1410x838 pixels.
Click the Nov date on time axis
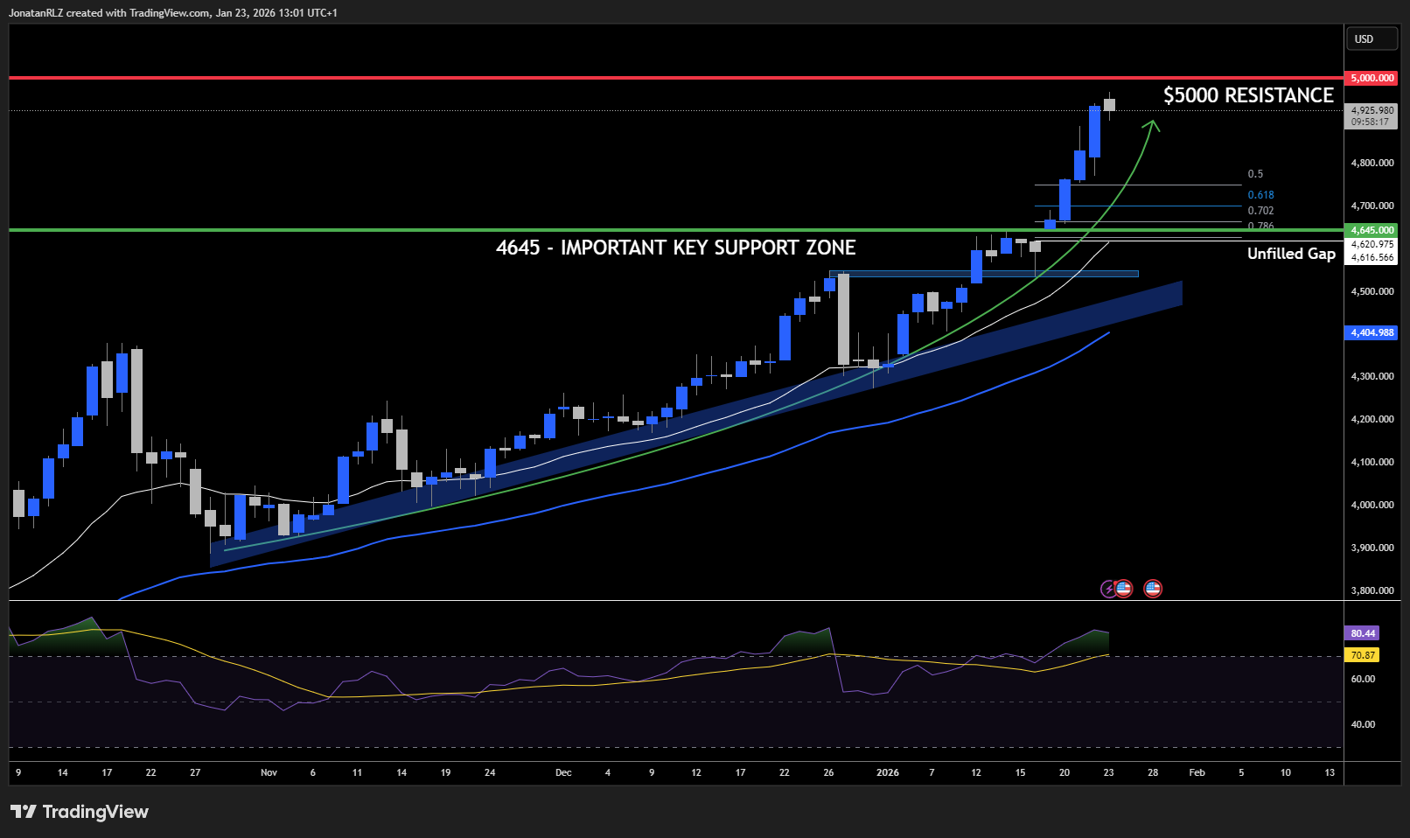pos(269,772)
